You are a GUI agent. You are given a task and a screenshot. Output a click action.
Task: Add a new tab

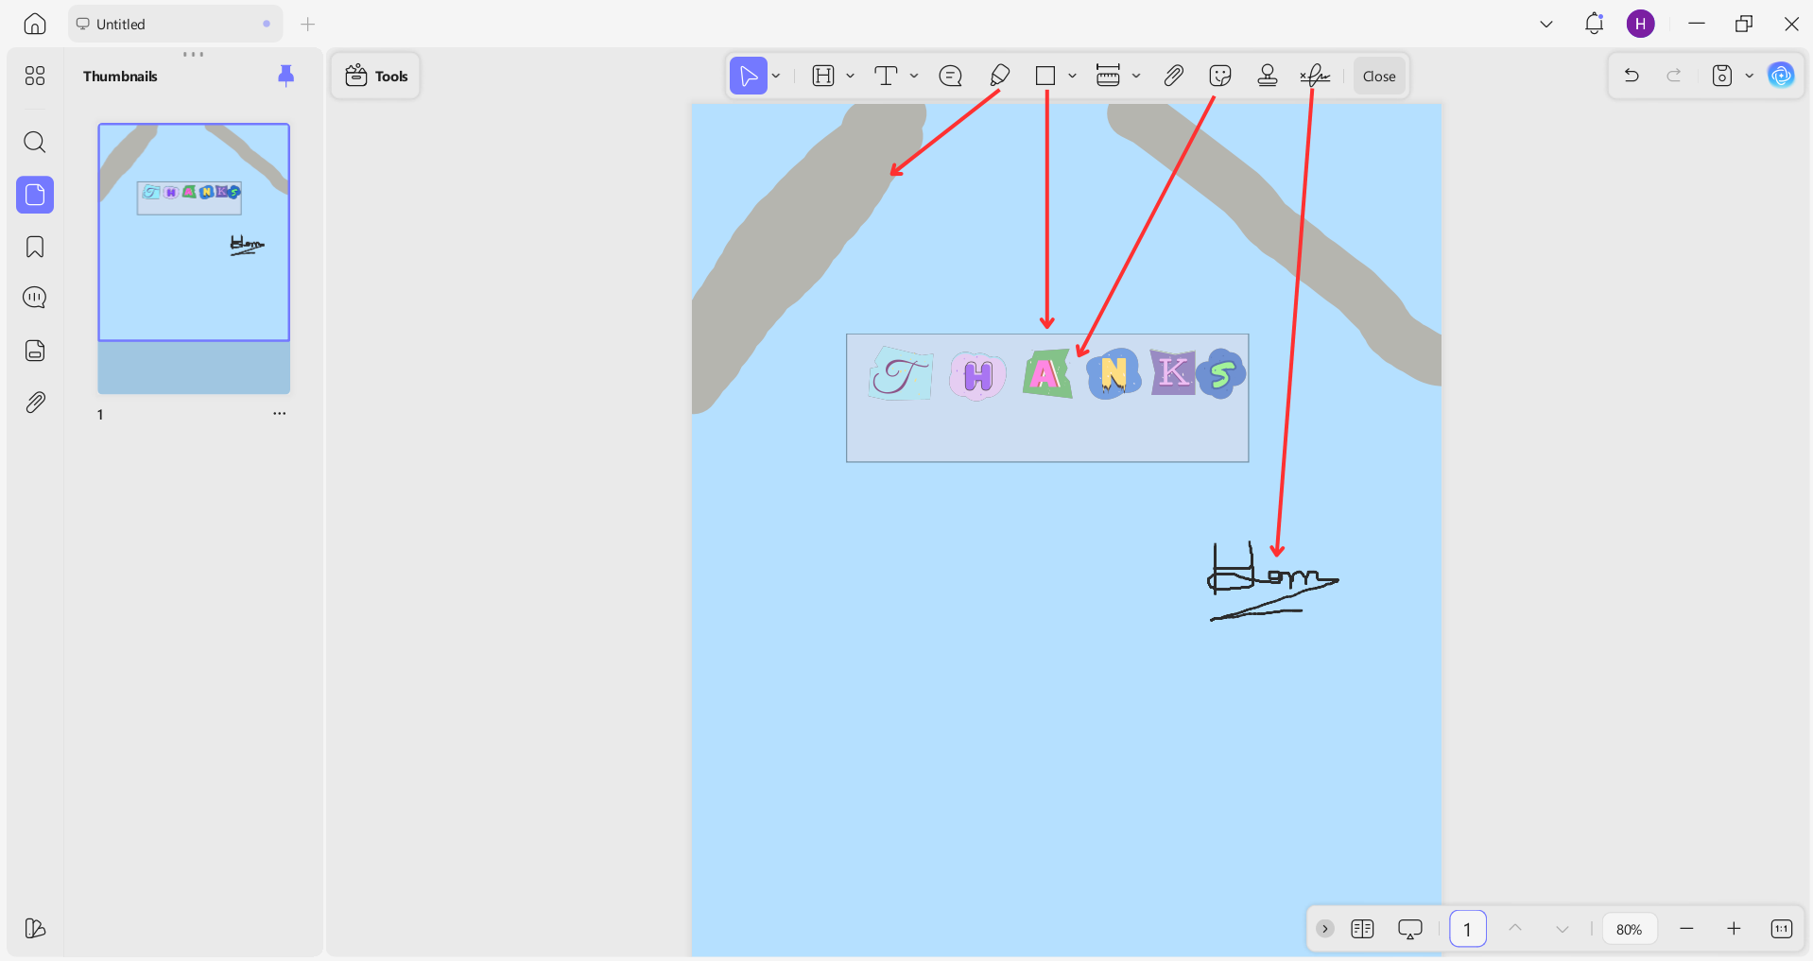point(307,24)
